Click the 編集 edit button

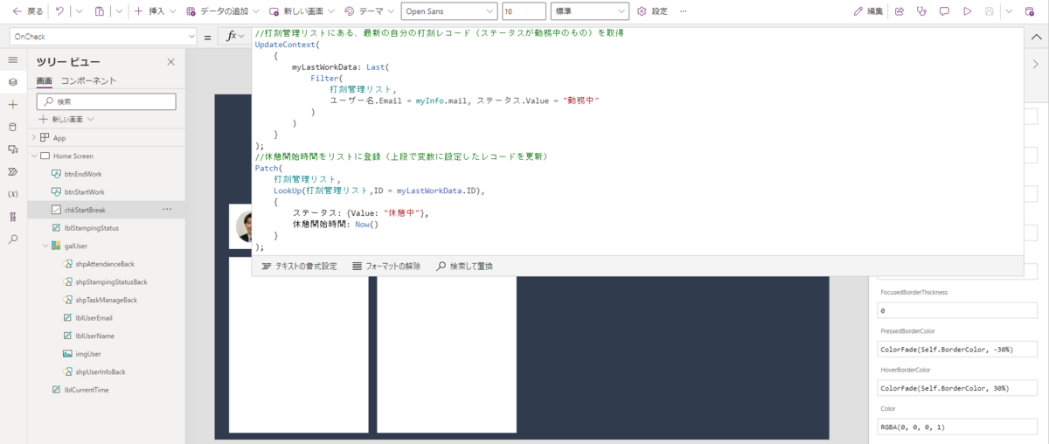tap(868, 11)
